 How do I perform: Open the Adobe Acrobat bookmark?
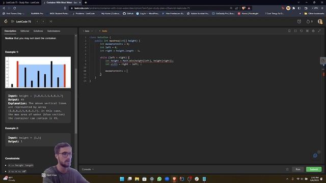point(198,14)
